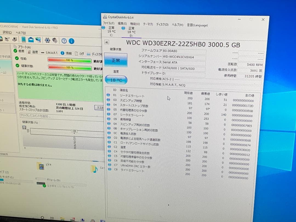296x222 pixels.
Task: Click the 現在値 column header
Action: coord(188,93)
